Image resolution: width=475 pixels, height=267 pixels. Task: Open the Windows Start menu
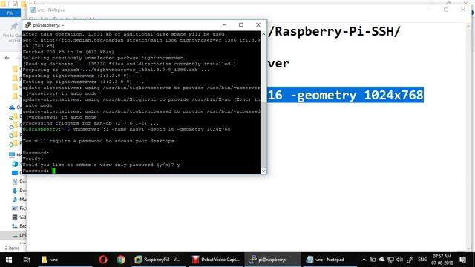coord(9,260)
